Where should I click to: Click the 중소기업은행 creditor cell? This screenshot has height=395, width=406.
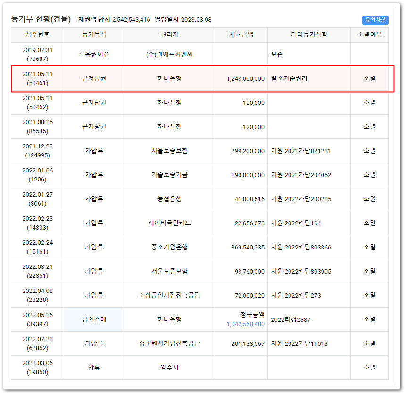click(170, 247)
